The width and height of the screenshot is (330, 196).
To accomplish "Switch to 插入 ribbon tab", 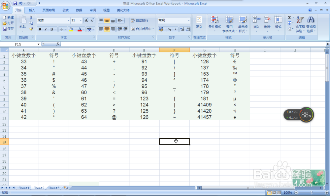I will pos(32,10).
